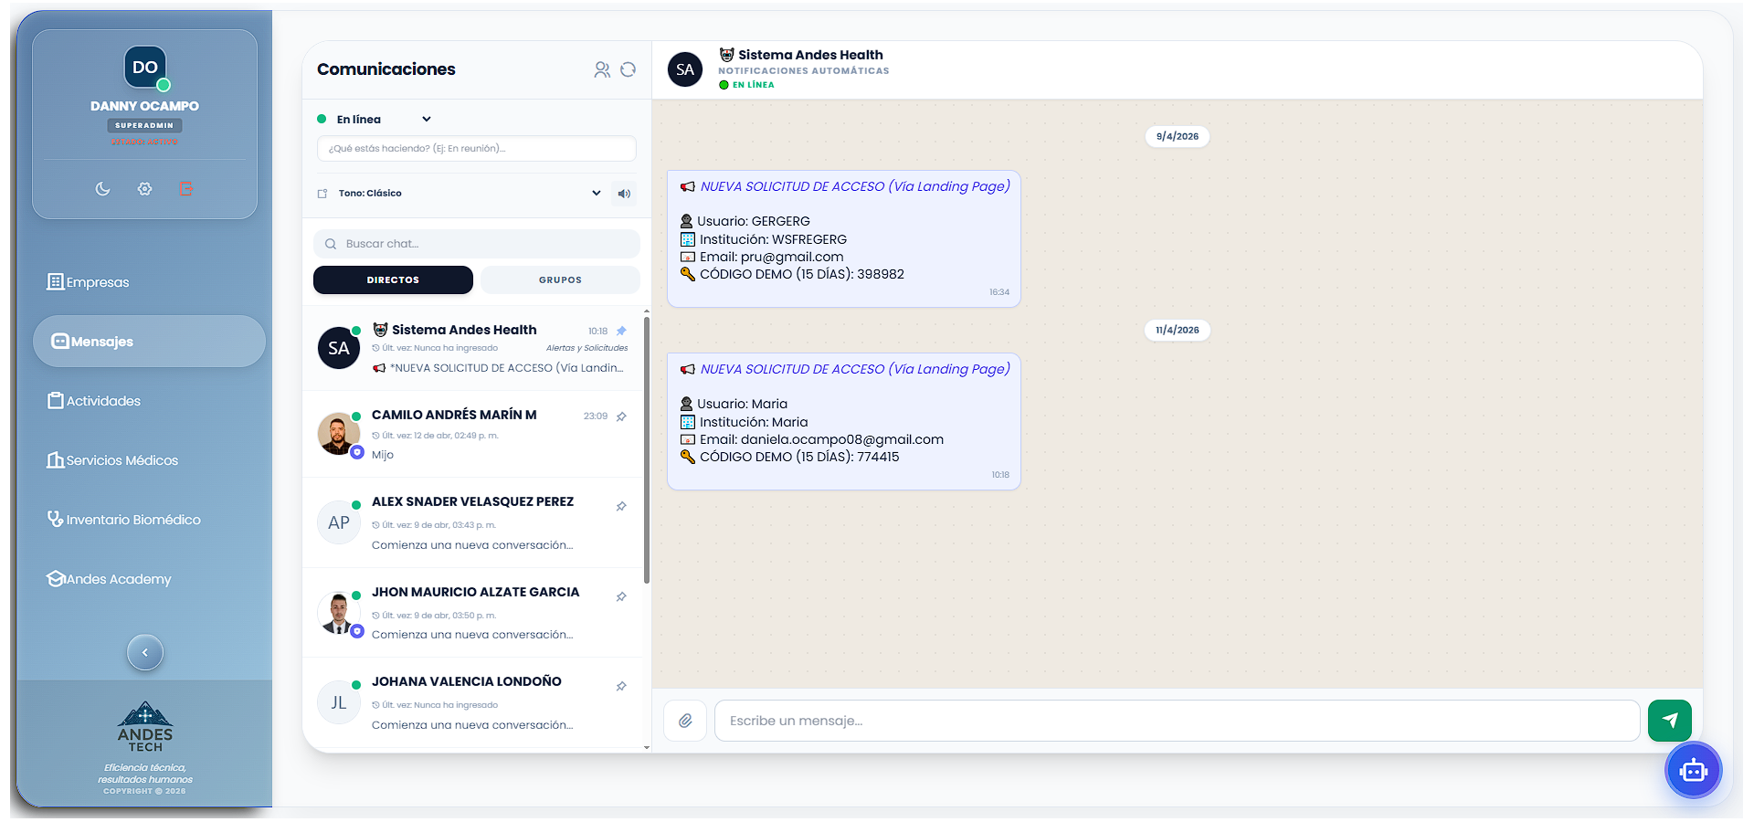Open Sistema Andes Health conversation

473,349
